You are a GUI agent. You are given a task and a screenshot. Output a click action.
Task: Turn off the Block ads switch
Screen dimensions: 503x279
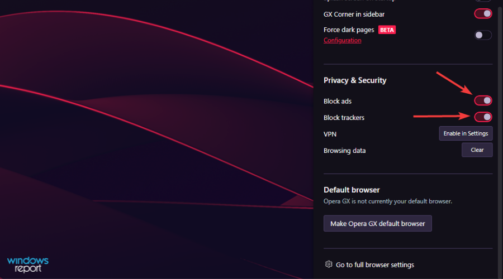(x=483, y=100)
